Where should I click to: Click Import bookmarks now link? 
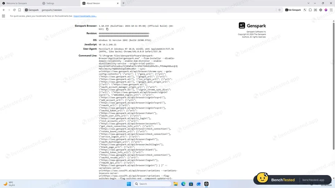(85, 16)
